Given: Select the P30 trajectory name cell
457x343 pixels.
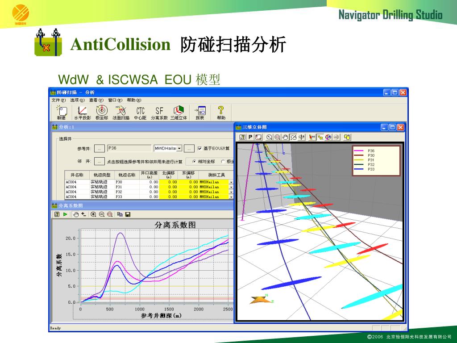Looking at the screenshot, I should [x=127, y=182].
